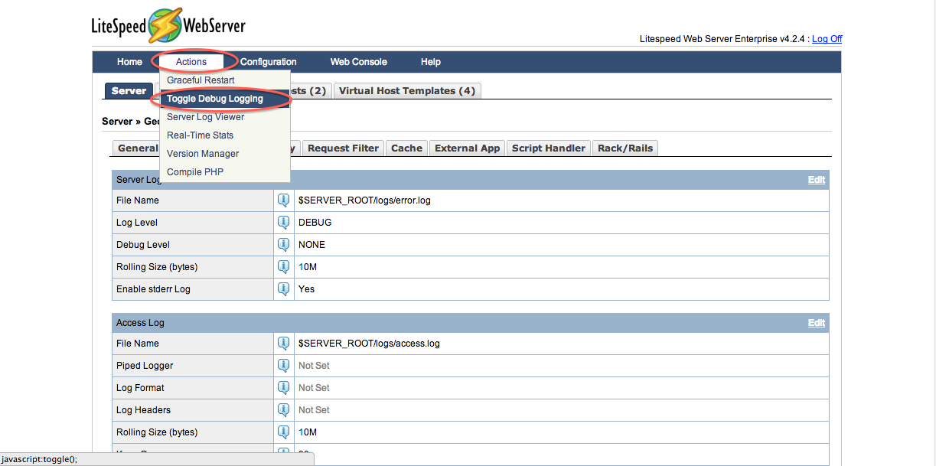Image resolution: width=936 pixels, height=466 pixels.
Task: Open the Configuration menu
Action: (x=269, y=62)
